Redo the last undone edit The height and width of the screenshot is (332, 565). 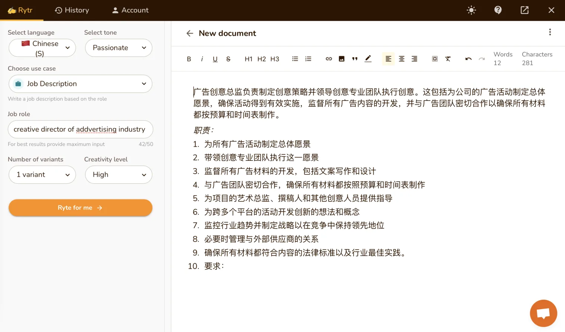pos(482,59)
